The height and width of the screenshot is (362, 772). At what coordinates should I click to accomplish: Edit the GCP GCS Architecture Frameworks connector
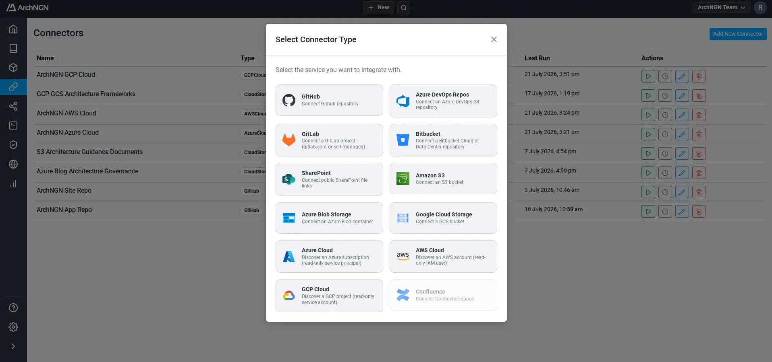tap(682, 96)
